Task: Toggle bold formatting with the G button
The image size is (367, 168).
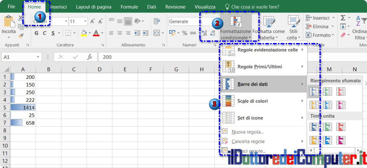Action: 36,33
